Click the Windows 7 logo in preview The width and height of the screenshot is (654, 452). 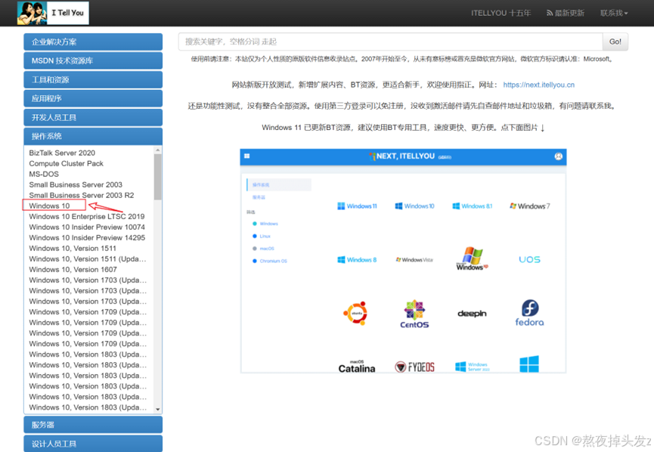click(530, 206)
